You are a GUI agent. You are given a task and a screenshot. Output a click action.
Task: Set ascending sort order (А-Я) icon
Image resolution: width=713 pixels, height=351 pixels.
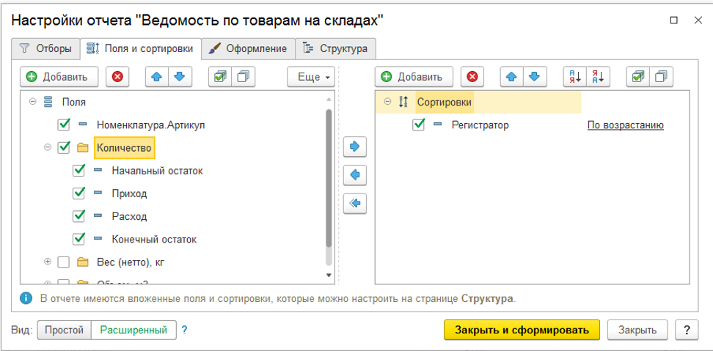575,77
